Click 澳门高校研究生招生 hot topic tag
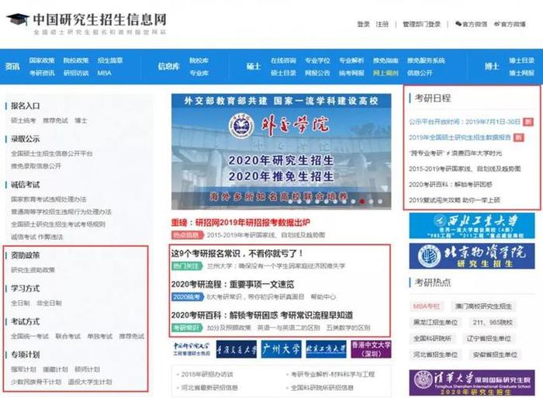543x398 pixels. click(x=484, y=306)
